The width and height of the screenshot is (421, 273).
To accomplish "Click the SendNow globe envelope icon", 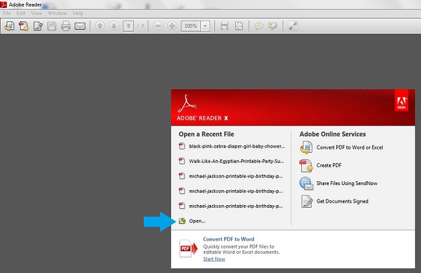I will tap(306, 184).
